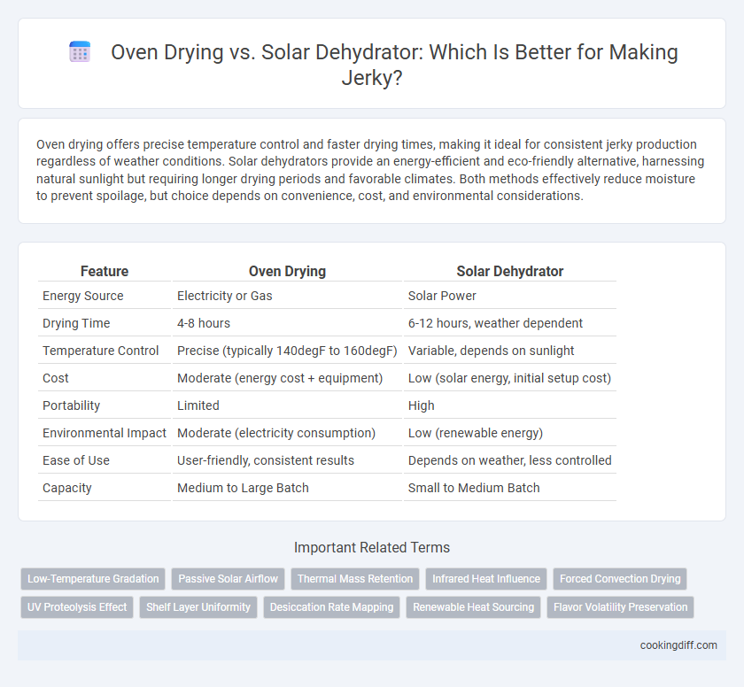Open the Forced Convection Drying tag
This screenshot has width=744, height=687.
tap(620, 579)
